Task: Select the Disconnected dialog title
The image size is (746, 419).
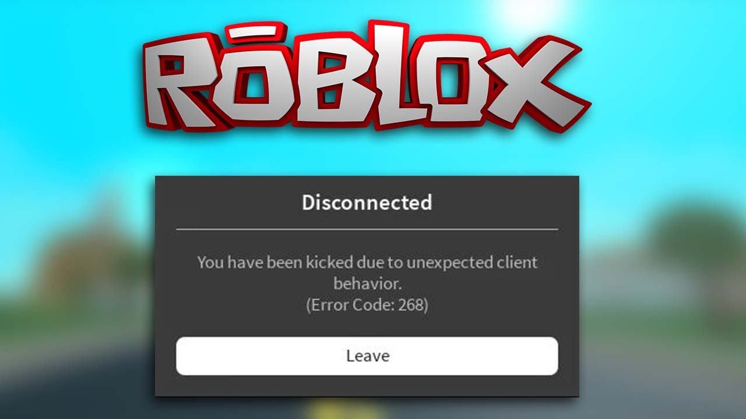Action: [x=367, y=203]
